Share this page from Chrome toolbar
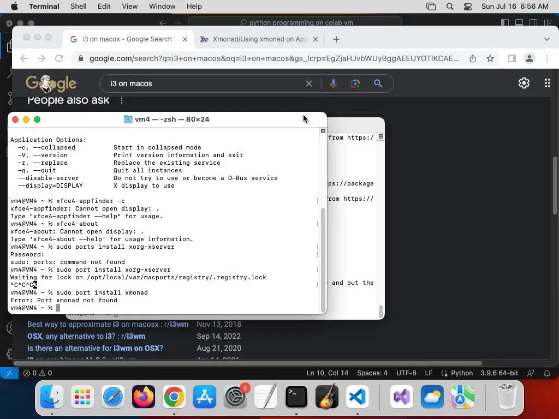This screenshot has height=419, width=559. coord(472,58)
